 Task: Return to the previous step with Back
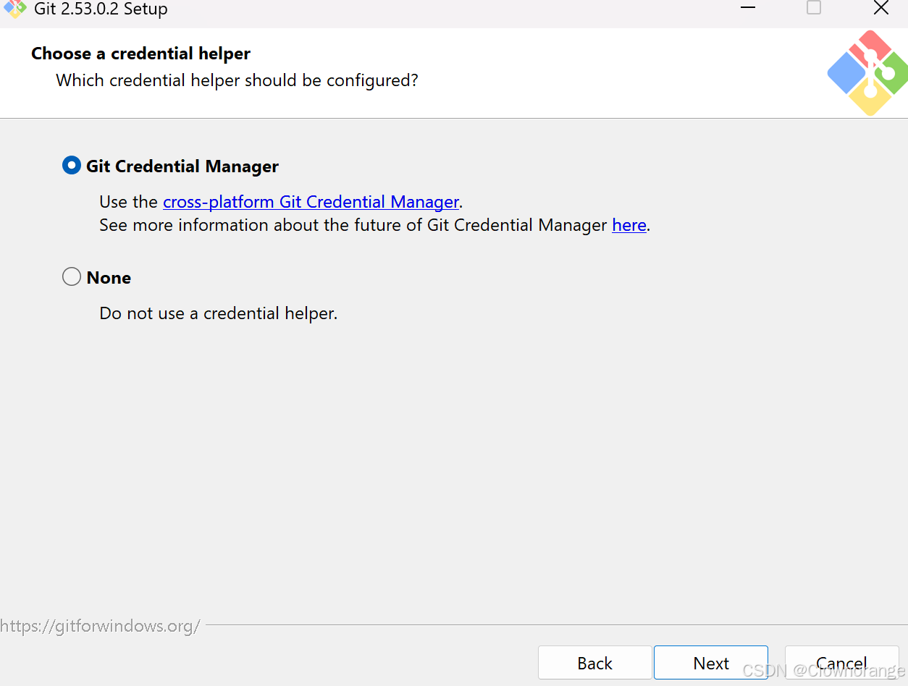click(595, 663)
